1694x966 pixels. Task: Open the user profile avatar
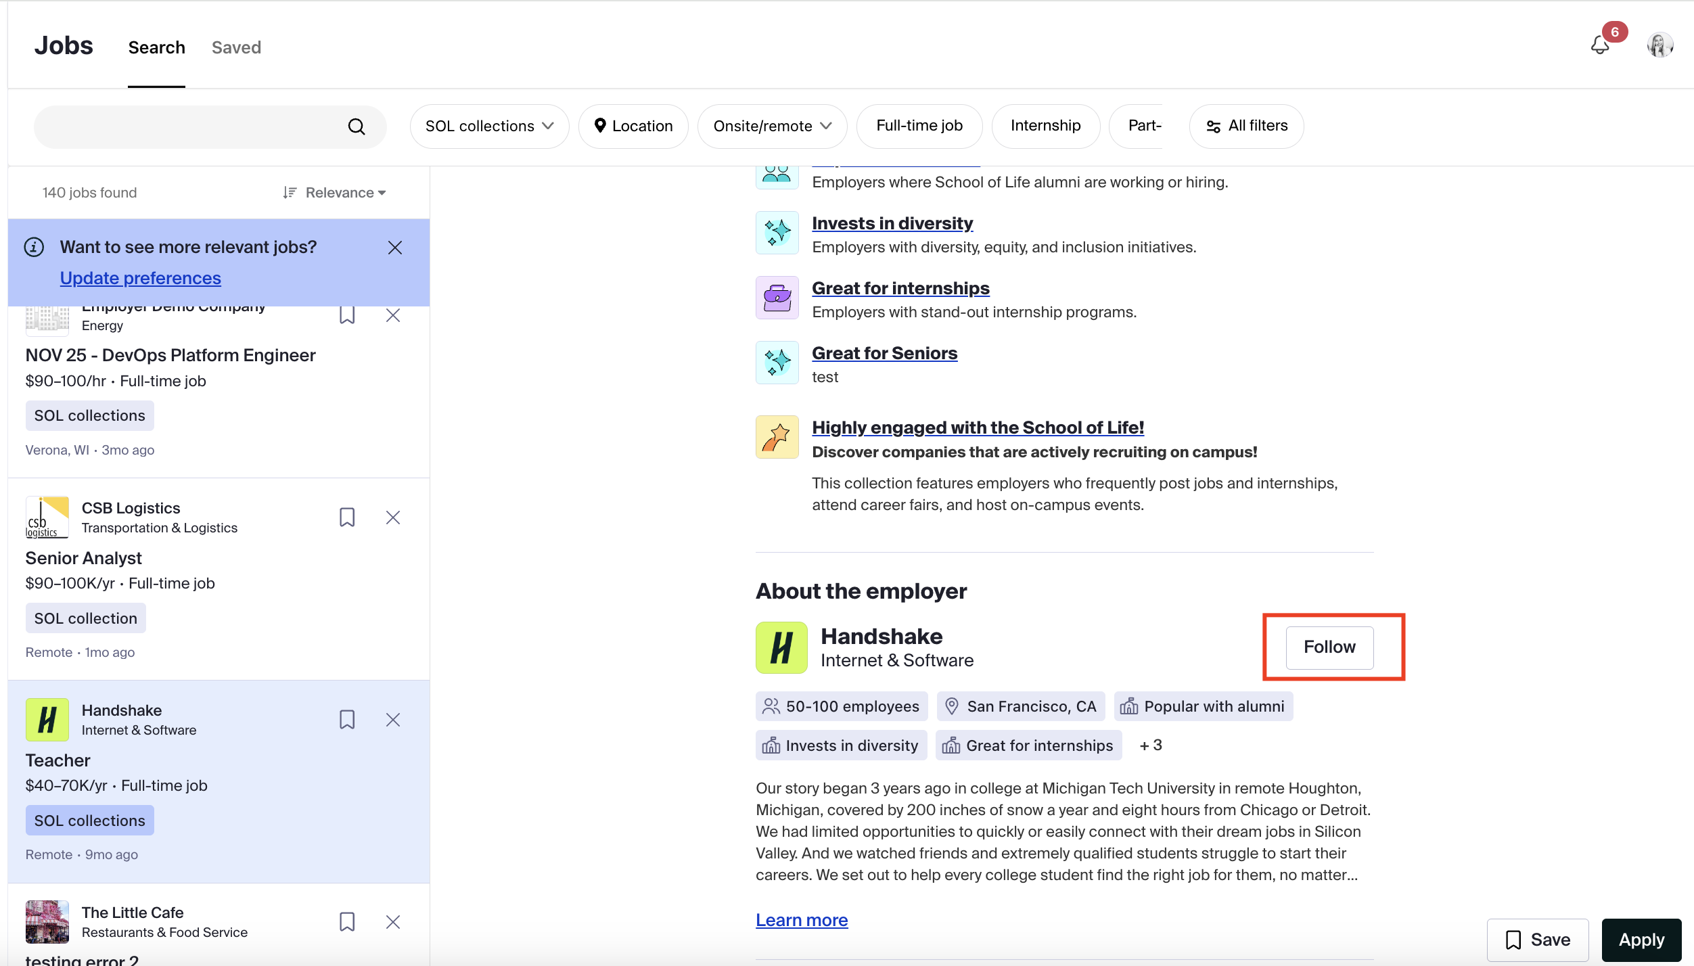1660,45
